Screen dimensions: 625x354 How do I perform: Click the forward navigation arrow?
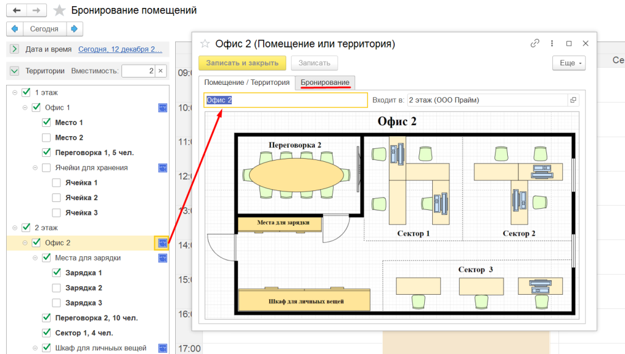pos(37,11)
